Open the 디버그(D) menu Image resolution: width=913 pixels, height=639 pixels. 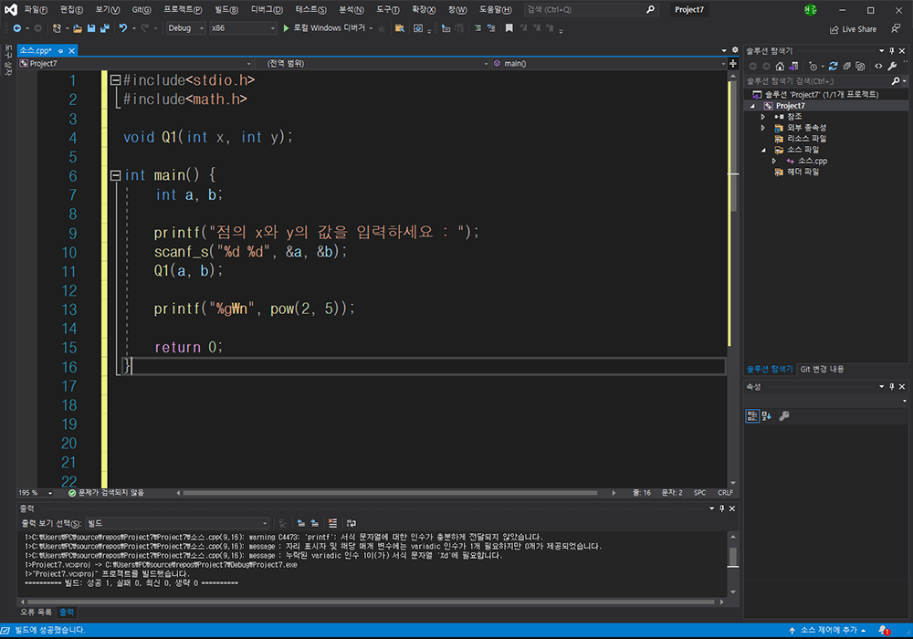coord(267,9)
